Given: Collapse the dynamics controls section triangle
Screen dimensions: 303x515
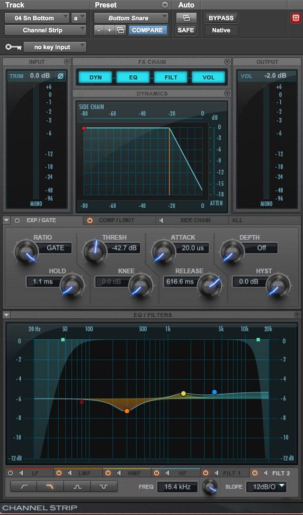Looking at the screenshot, I should pos(6,221).
